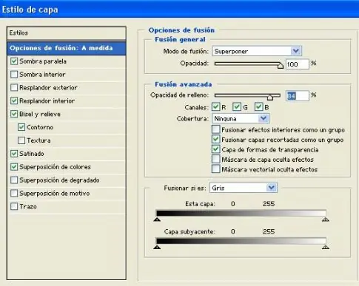Click the Opacidad de relleno slider handle
The image size is (359, 286).
(270, 97)
